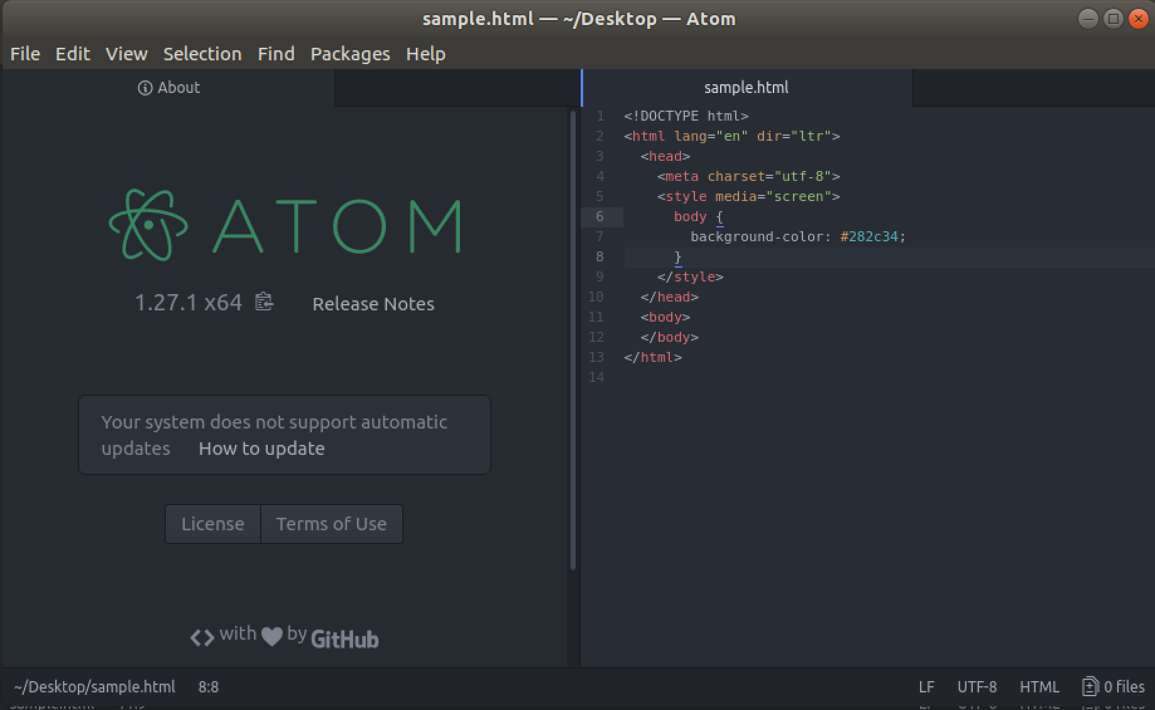Open the File menu
The height and width of the screenshot is (710, 1155).
[25, 54]
